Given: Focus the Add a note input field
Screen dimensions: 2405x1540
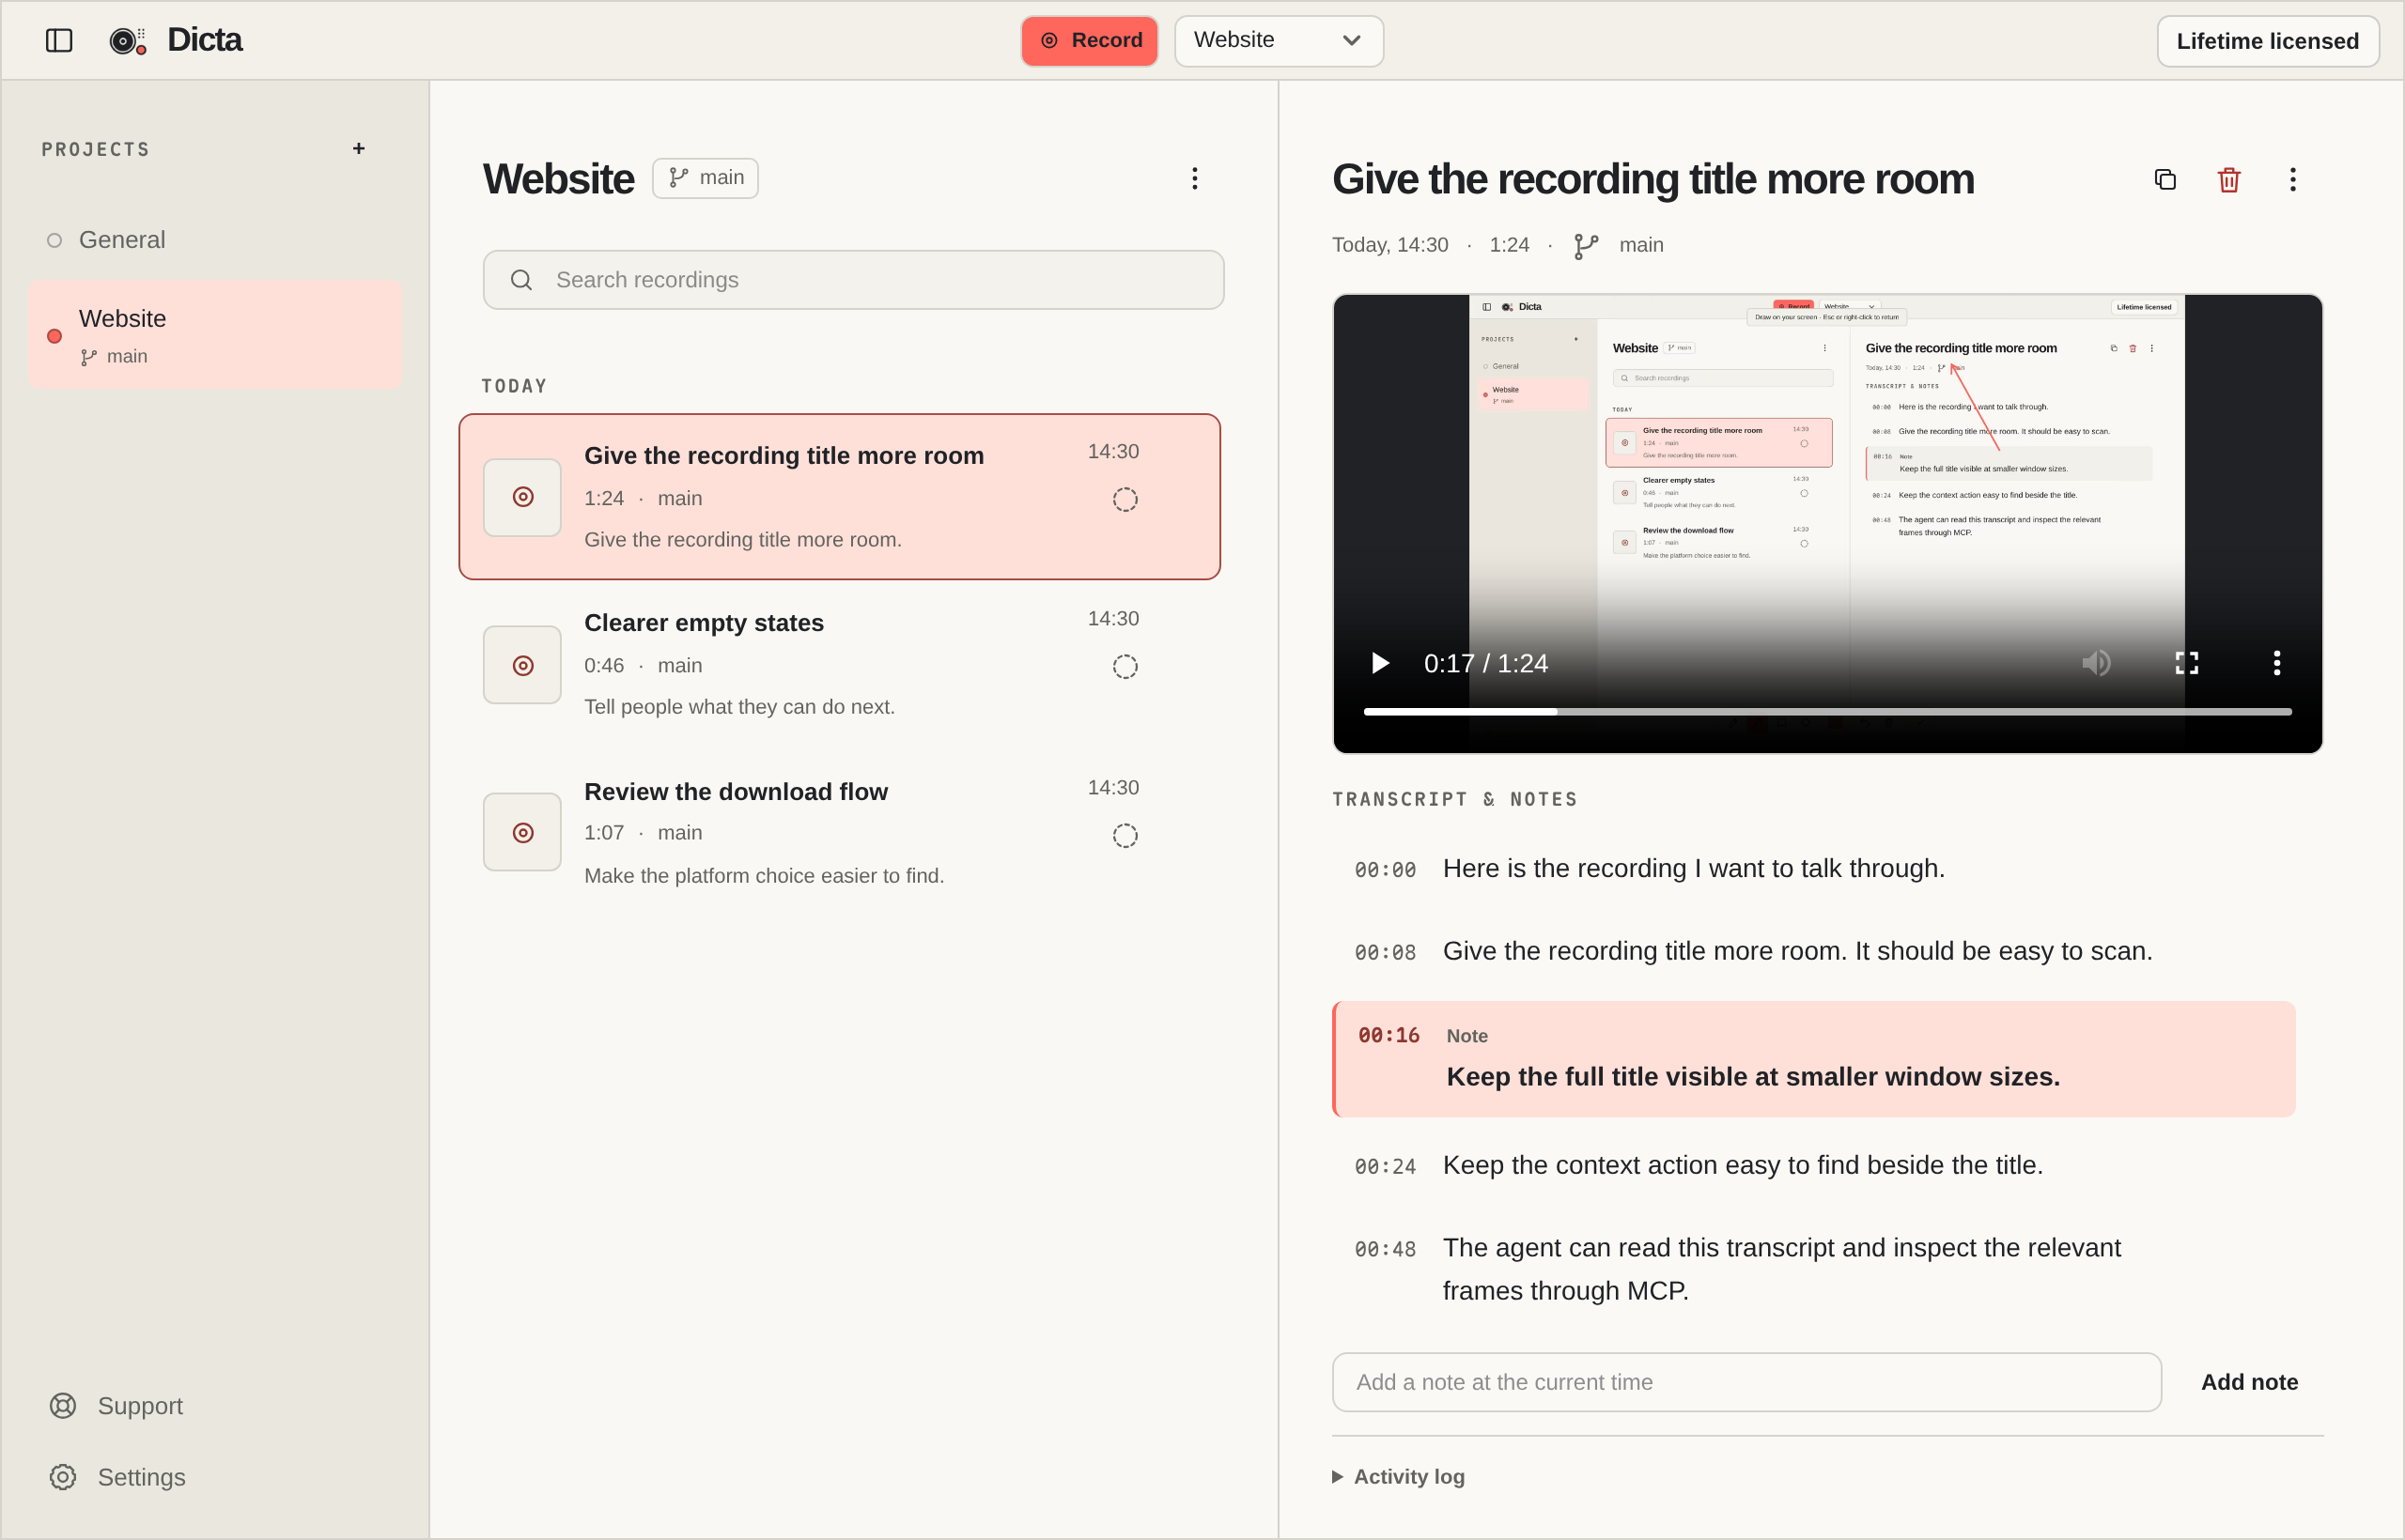Looking at the screenshot, I should click(1746, 1382).
